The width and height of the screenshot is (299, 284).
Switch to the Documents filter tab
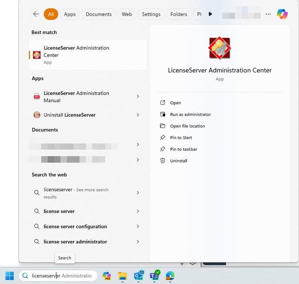coord(99,14)
